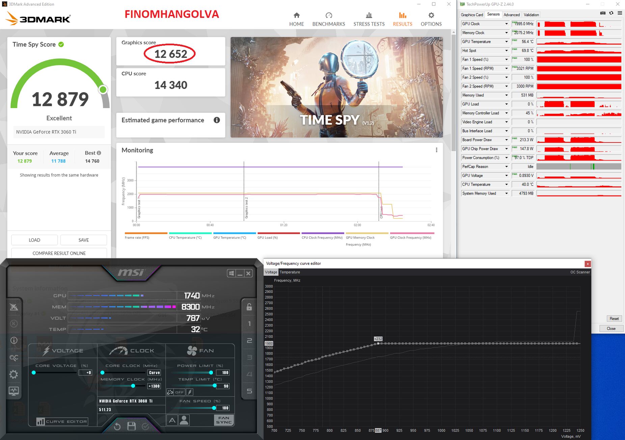Open the Afterburner information (i) panel

(14, 340)
